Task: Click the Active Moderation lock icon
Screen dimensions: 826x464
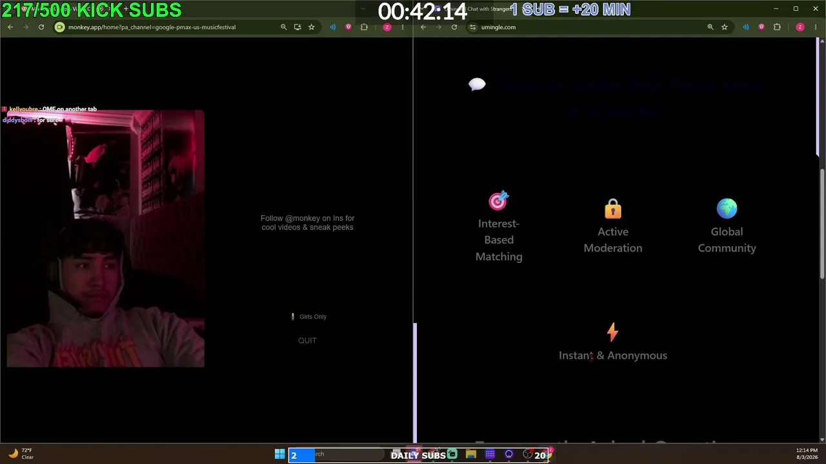Action: (x=613, y=209)
